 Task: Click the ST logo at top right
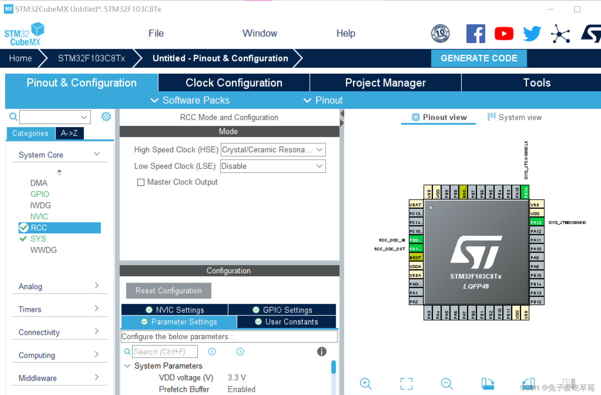click(x=590, y=33)
